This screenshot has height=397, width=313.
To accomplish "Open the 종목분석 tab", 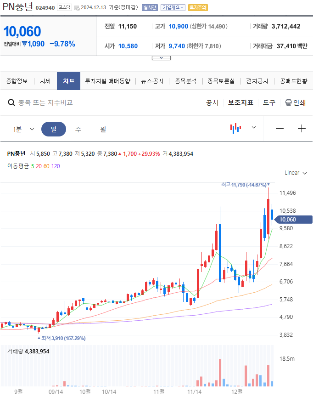I will click(x=186, y=81).
